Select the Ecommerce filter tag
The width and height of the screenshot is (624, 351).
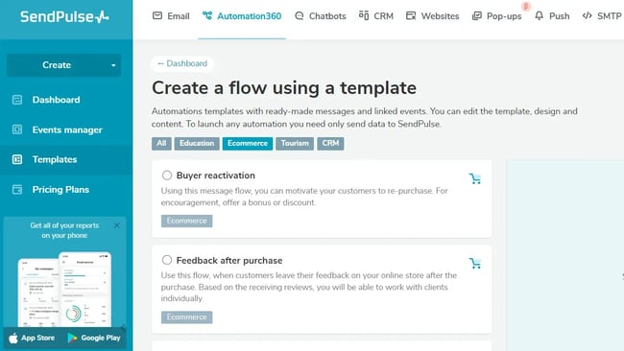pos(248,144)
